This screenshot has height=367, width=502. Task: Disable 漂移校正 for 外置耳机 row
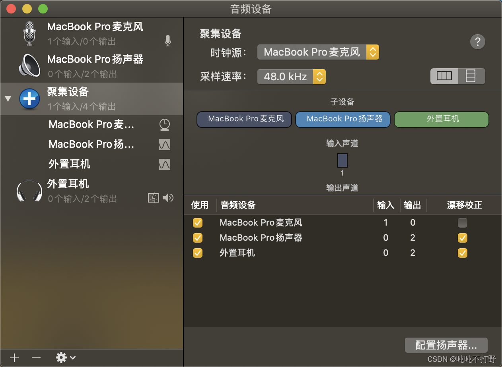coord(462,253)
